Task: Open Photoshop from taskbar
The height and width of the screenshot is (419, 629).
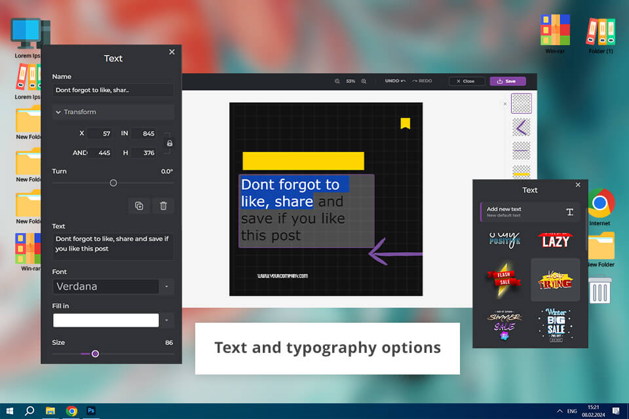Action: 91,410
